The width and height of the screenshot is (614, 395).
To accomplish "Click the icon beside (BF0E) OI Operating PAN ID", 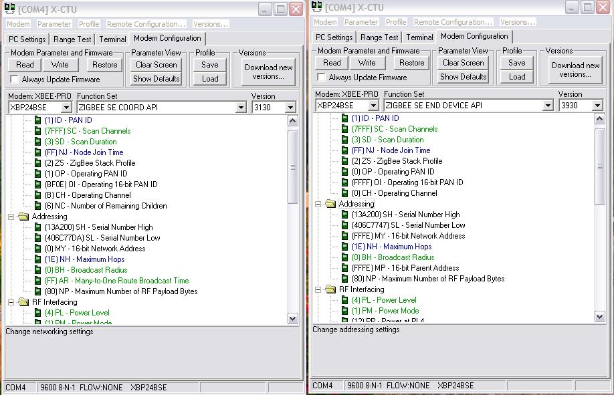I will click(38, 184).
